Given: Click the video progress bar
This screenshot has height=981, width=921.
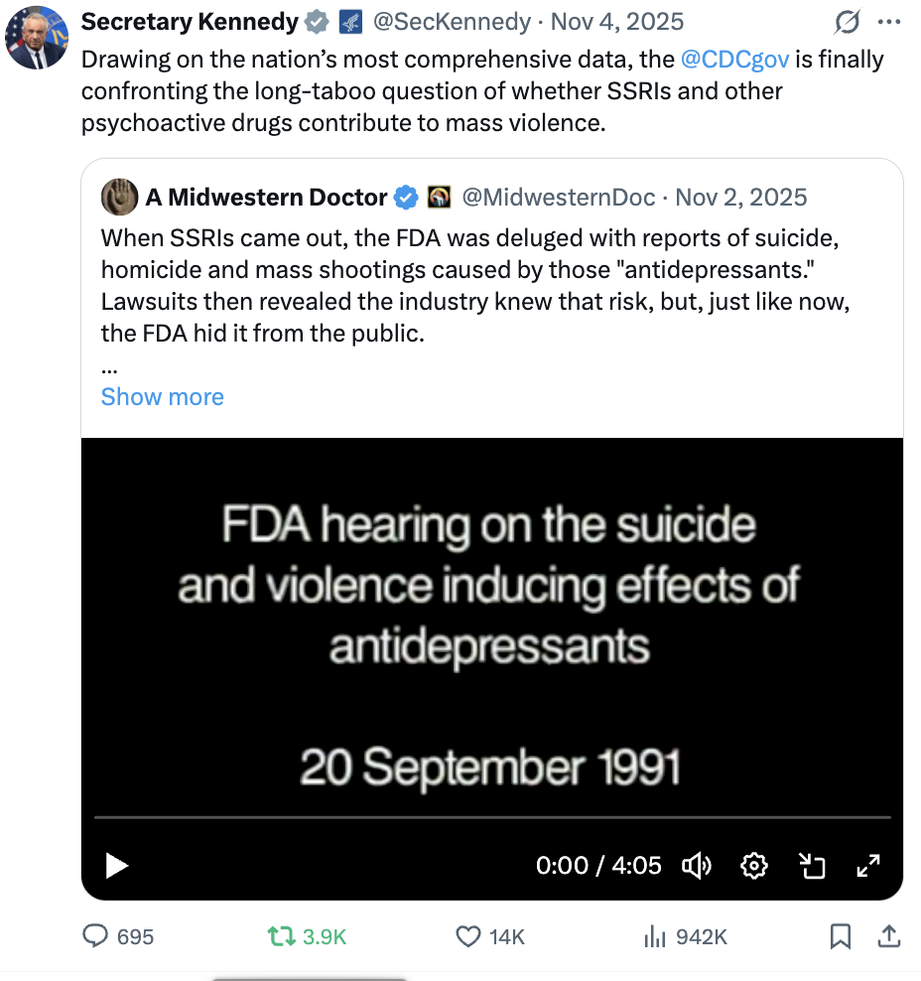Looking at the screenshot, I should coord(492,817).
